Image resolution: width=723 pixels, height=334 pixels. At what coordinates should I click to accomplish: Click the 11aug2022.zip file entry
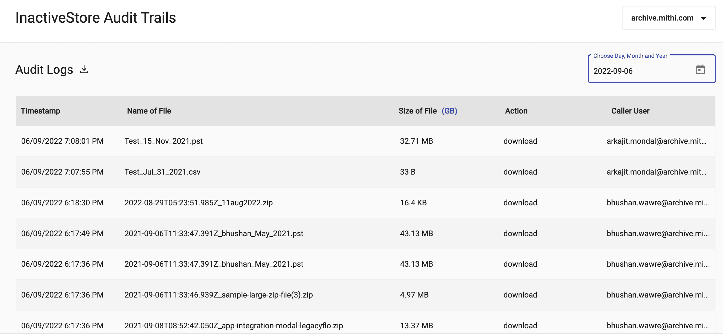click(x=198, y=203)
